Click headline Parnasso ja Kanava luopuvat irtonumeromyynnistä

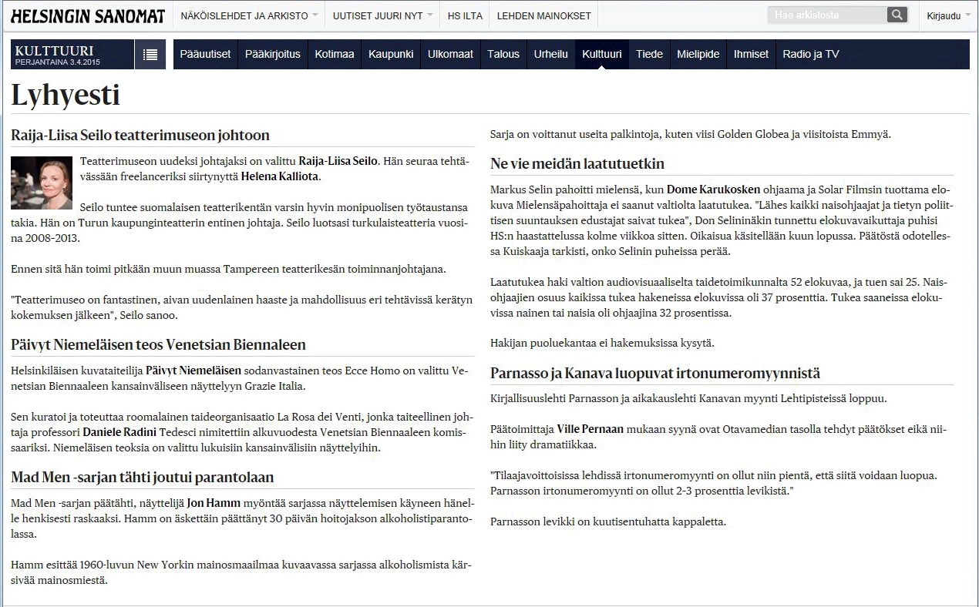[655, 374]
